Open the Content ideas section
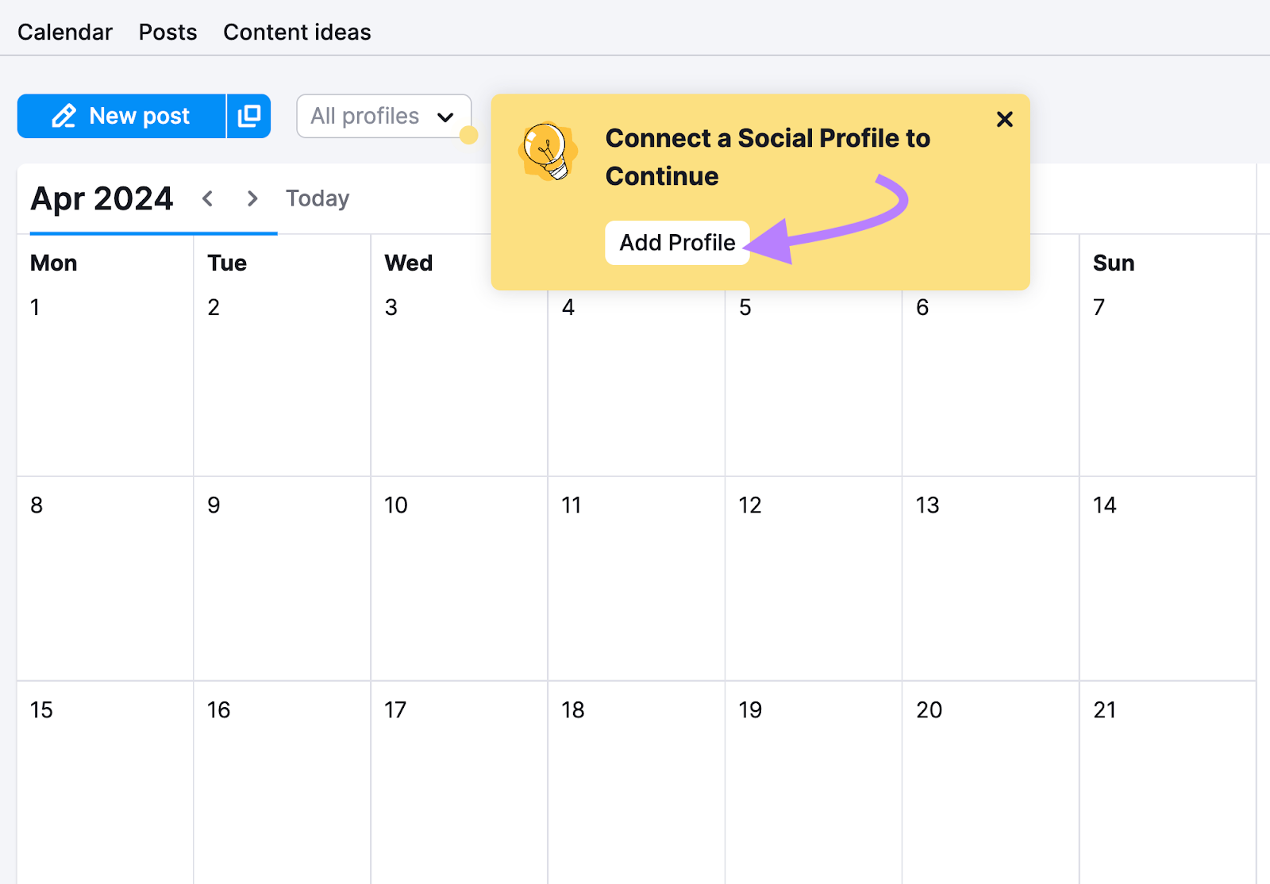Viewport: 1270px width, 884px height. (x=297, y=32)
